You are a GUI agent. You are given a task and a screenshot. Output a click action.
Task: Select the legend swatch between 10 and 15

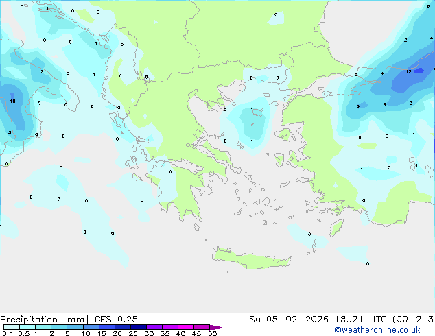[91, 327]
